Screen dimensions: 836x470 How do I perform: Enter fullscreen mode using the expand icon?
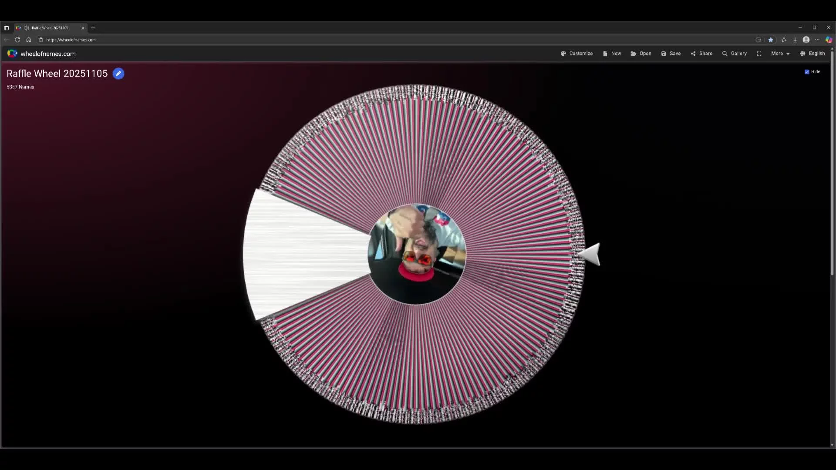tap(759, 54)
